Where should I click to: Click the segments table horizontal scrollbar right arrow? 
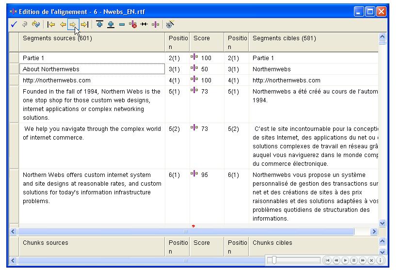click(374, 232)
